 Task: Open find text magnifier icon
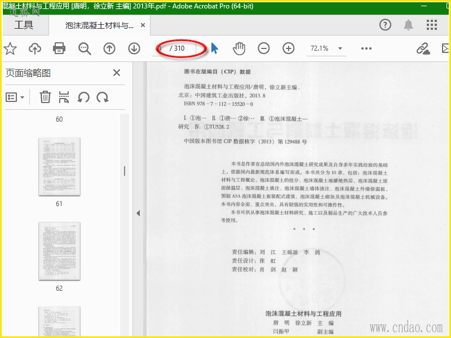click(85, 48)
